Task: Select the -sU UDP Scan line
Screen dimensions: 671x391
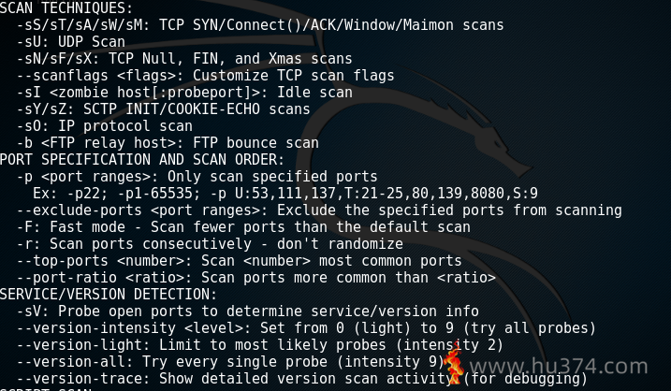Action: (x=71, y=42)
